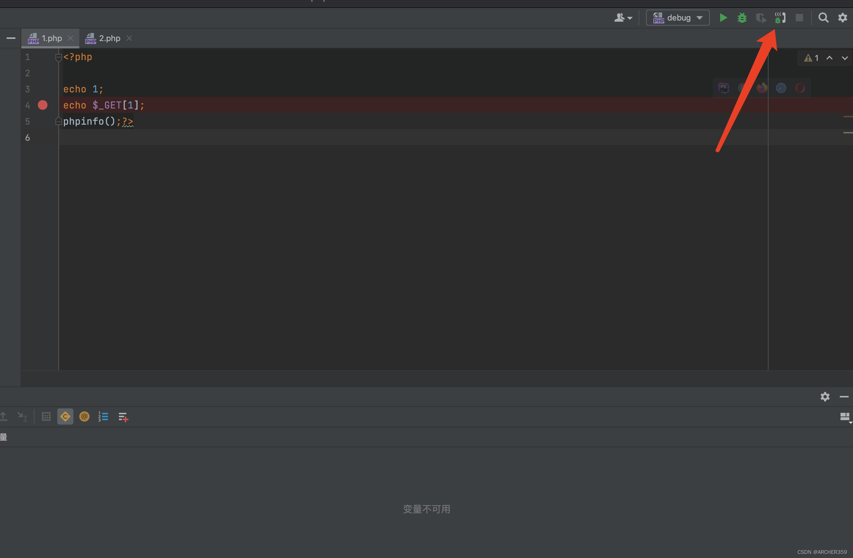Open file in Firefox browser icon

click(762, 88)
